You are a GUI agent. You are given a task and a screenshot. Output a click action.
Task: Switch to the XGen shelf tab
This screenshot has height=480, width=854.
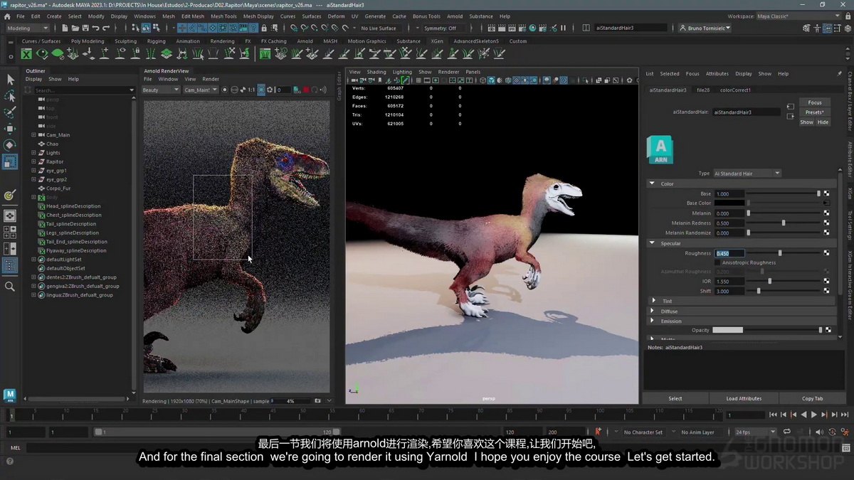pos(436,41)
